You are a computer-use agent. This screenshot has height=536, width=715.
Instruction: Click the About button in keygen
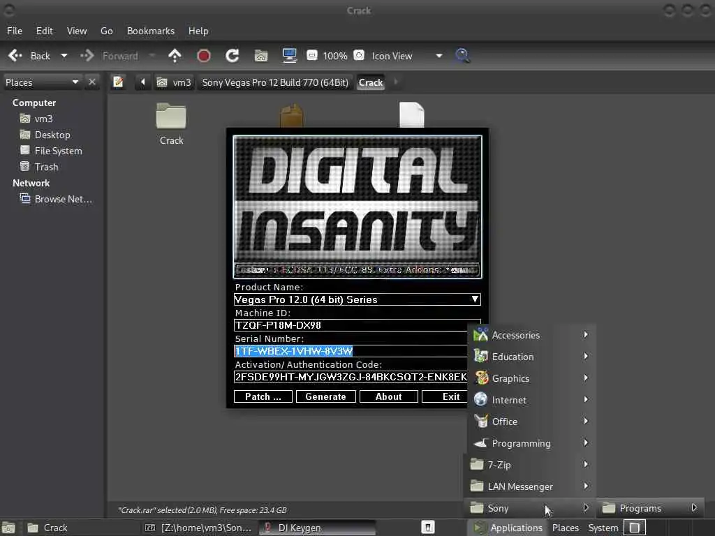(x=388, y=396)
